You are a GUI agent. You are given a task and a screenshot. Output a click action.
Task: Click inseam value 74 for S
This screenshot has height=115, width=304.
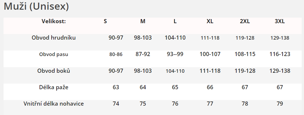point(116,104)
